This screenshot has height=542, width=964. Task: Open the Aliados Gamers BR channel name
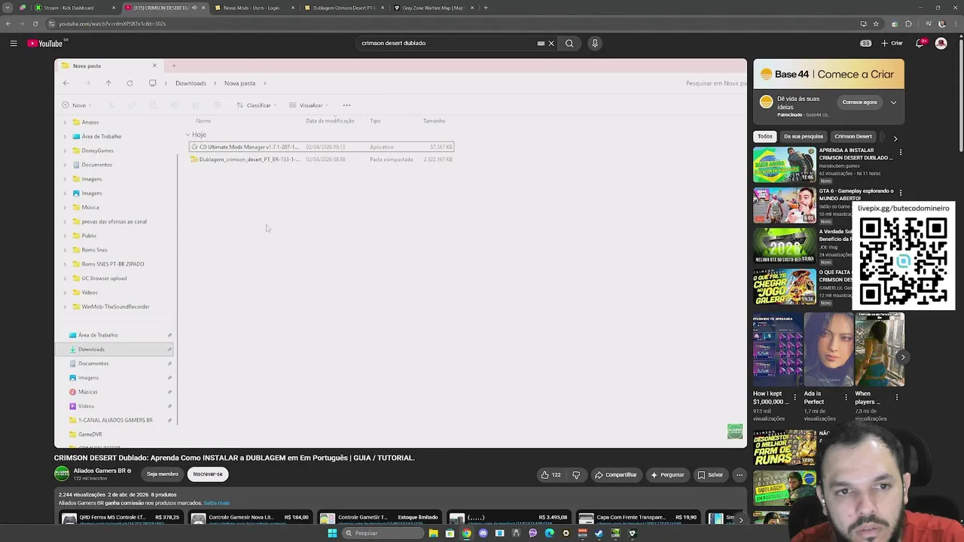[x=99, y=471]
